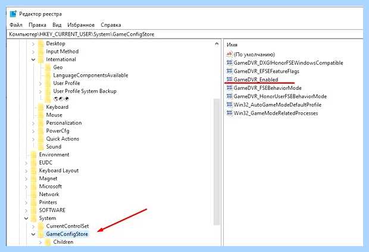369x252 pixels.
Task: Select the Geo folder icon
Action: [48, 68]
